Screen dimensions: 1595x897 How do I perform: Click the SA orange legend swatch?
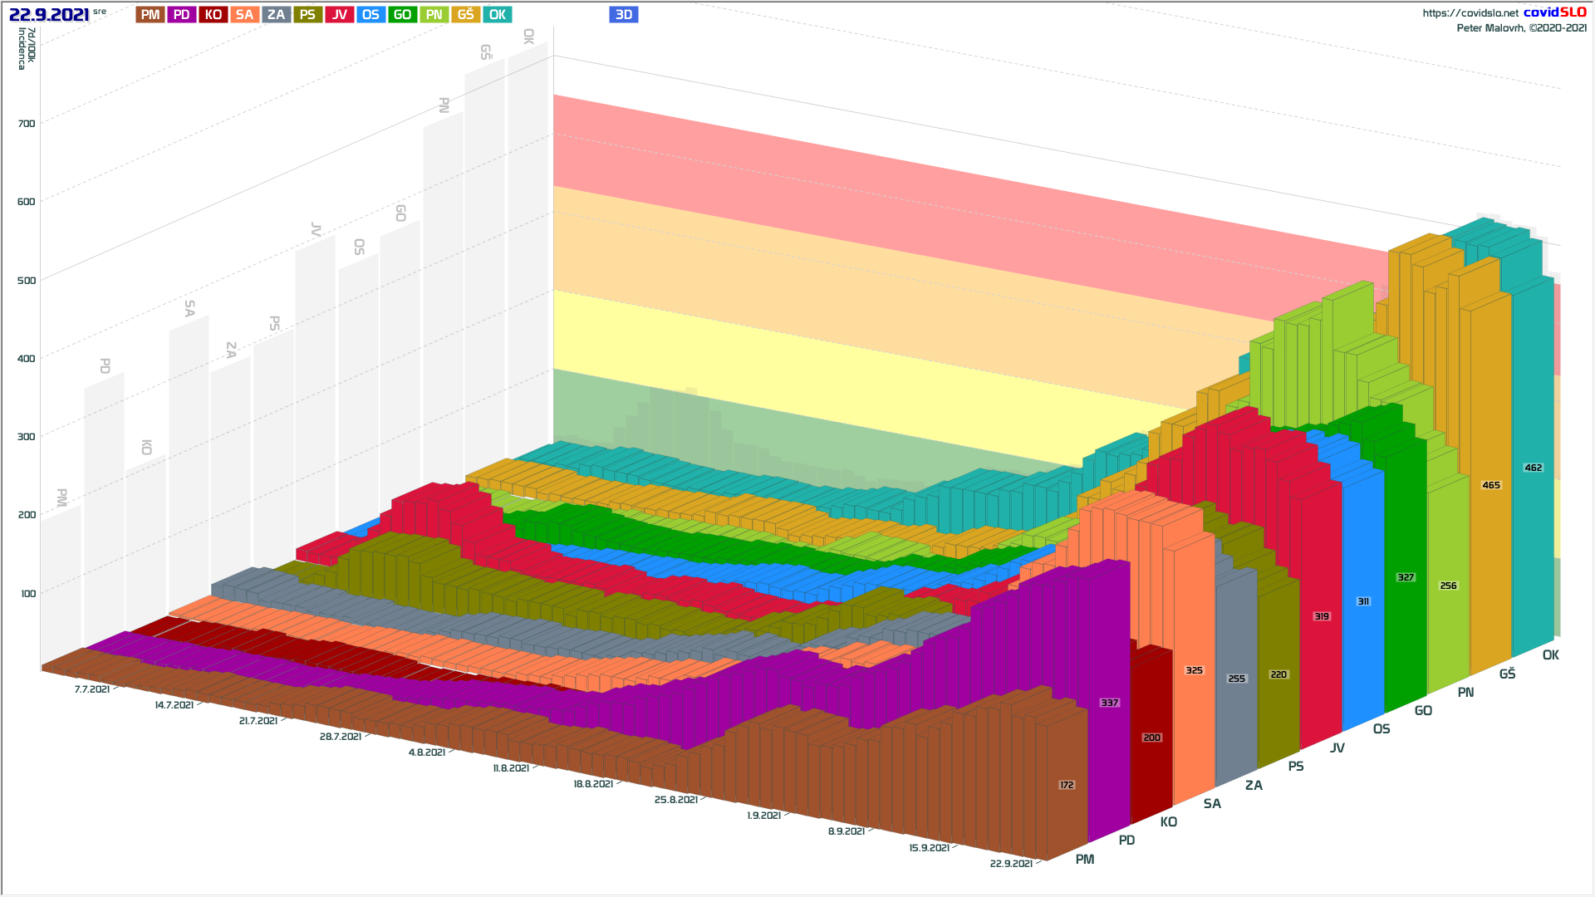point(244,15)
